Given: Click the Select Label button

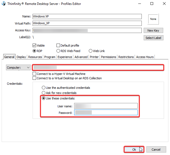Looking at the screenshot, I should tap(153, 38).
